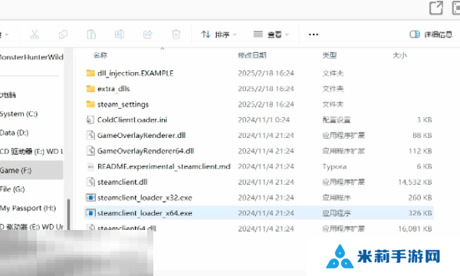Viewport: 460px width, 276px height.
Task: Open MonsterHunterWilds in the navigation pane
Action: pos(31,58)
